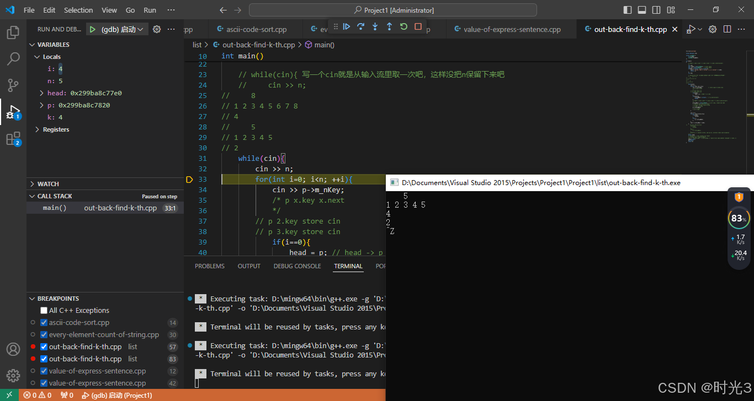The height and width of the screenshot is (401, 754).
Task: Switch to the DEBUG CONSOLE panel tab
Action: pos(297,266)
